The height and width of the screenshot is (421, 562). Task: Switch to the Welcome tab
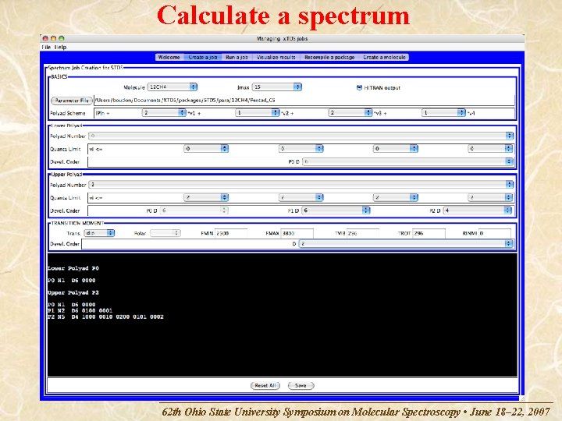[x=169, y=57]
